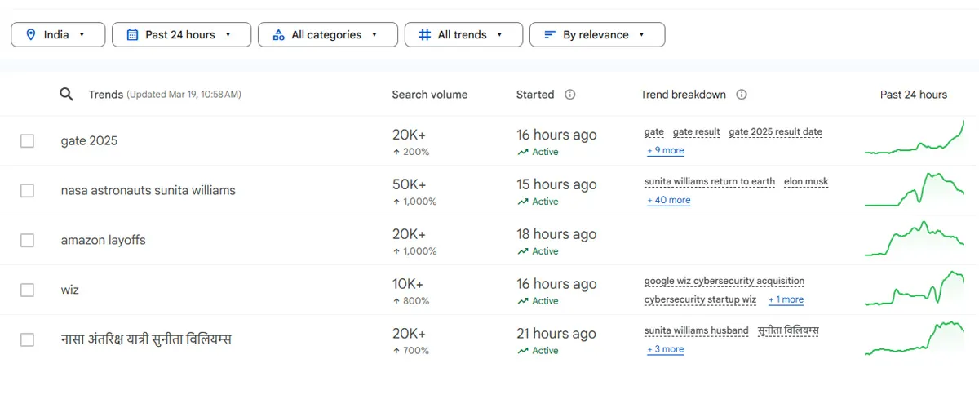Click the gate 2025 sparkline chart
The width and height of the screenshot is (979, 399).
[915, 137]
